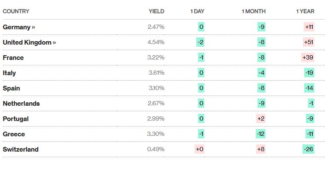The width and height of the screenshot is (325, 169).
Task: Click the Netherlands 2.67% yield value
Action: coord(156,103)
